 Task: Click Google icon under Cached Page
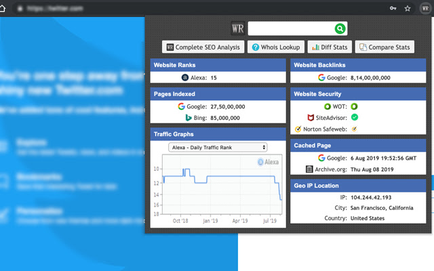[321, 158]
